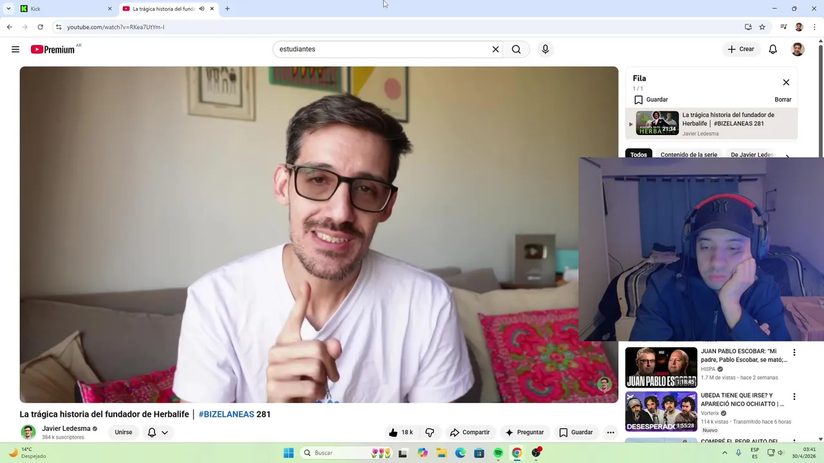Close the Fila queue panel
Screen dimensions: 824x463
[x=786, y=82]
